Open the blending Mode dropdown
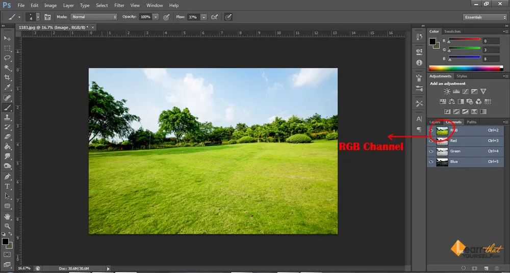Screen dimensions: 510x273 coord(93,17)
